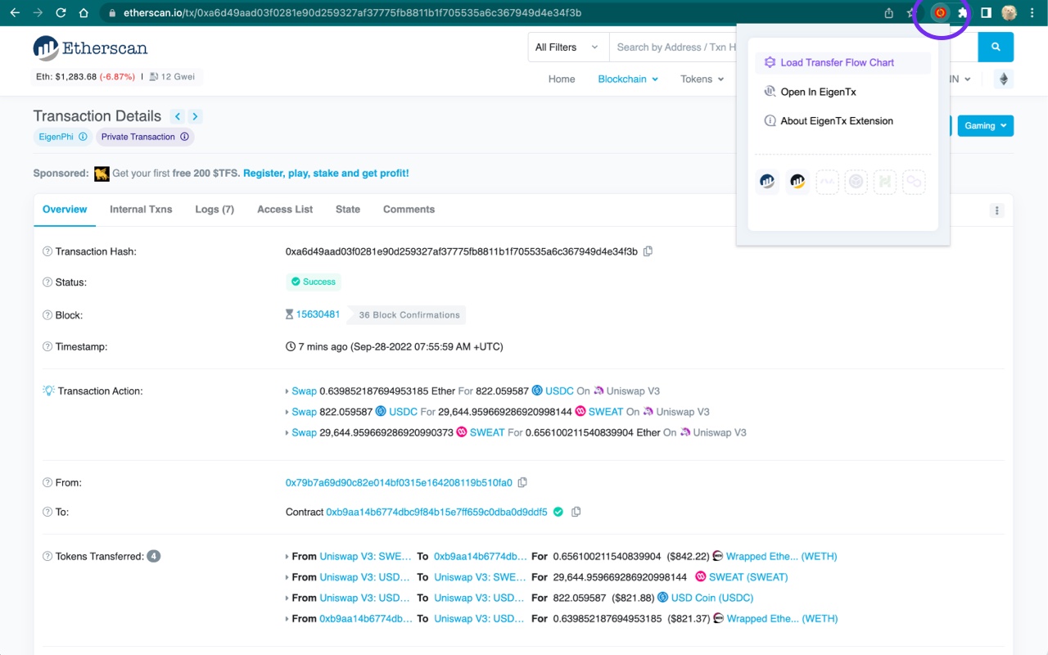The height and width of the screenshot is (655, 1048).
Task: Click the EigenTx extension icon in toolbar
Action: coord(940,13)
